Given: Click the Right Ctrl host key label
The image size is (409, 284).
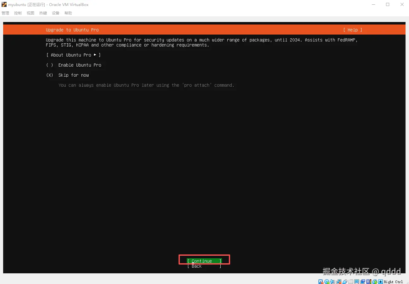Looking at the screenshot, I should (393, 281).
